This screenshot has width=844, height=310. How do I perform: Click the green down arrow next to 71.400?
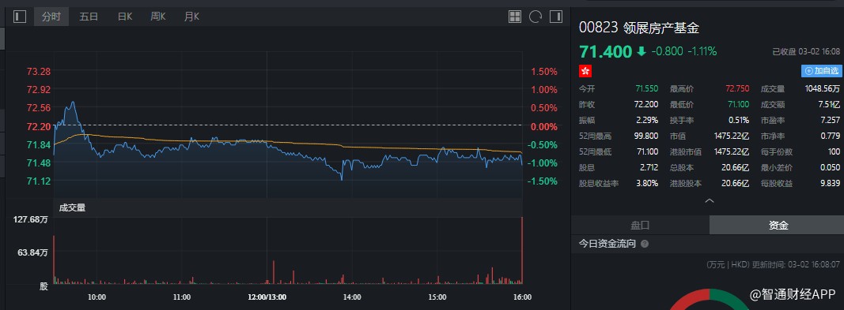641,51
